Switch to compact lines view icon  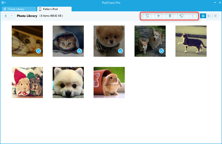click(x=215, y=16)
